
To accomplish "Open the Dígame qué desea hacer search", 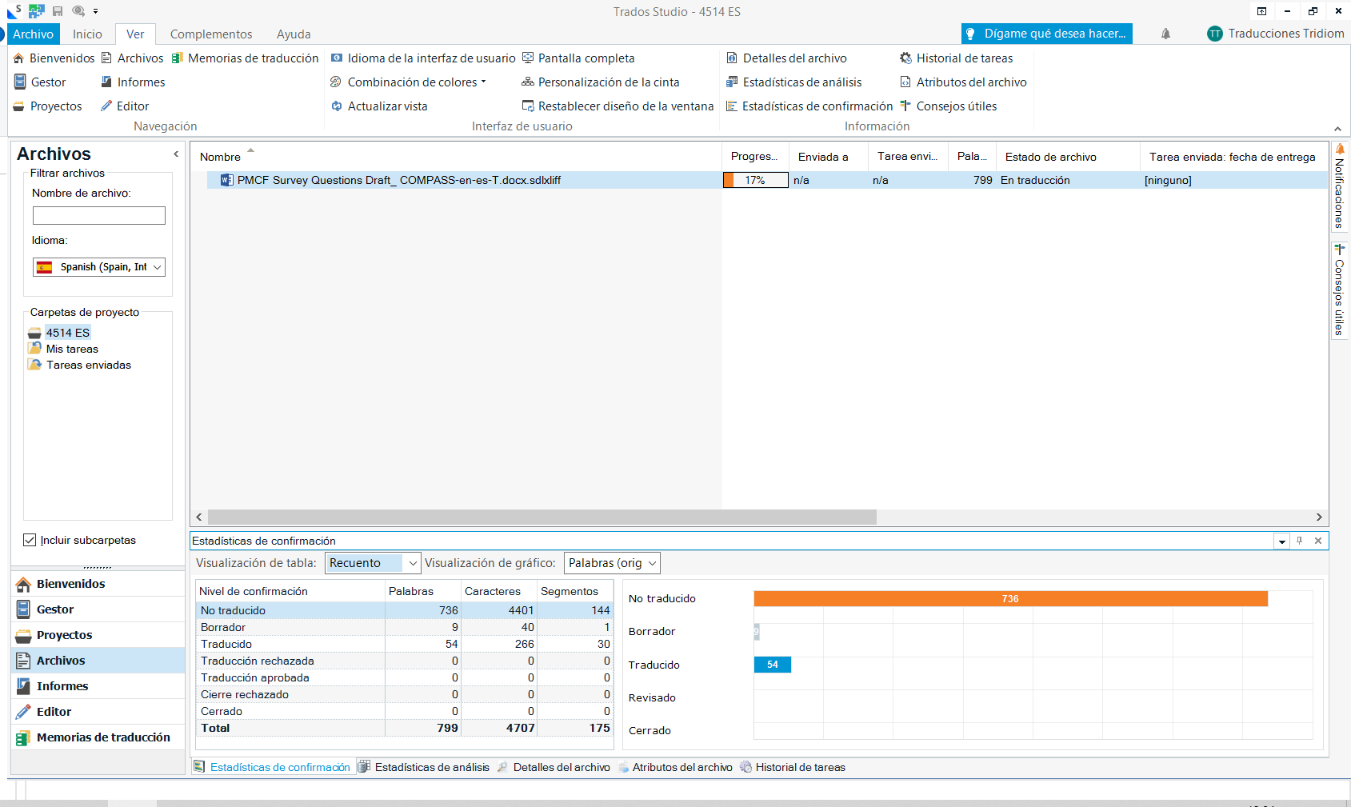I will pyautogui.click(x=1046, y=34).
